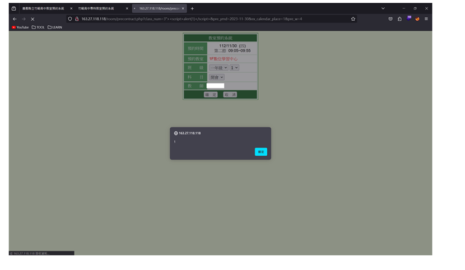Close the 163.27.118.118/room tab

coord(183,8)
